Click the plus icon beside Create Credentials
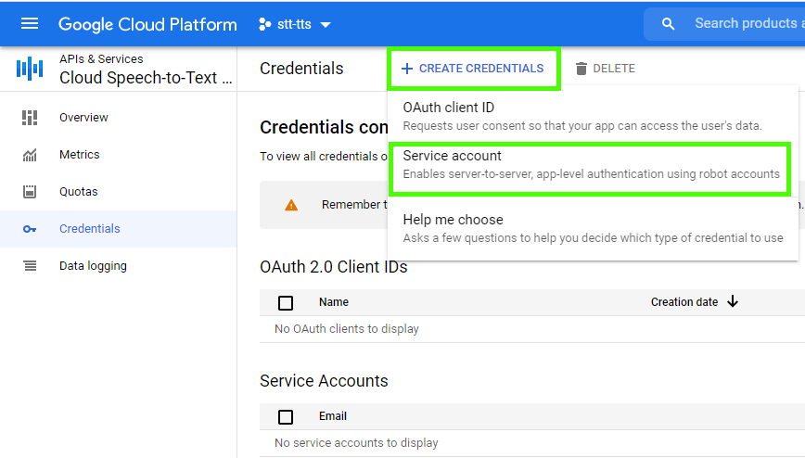This screenshot has height=458, width=805. [x=406, y=69]
